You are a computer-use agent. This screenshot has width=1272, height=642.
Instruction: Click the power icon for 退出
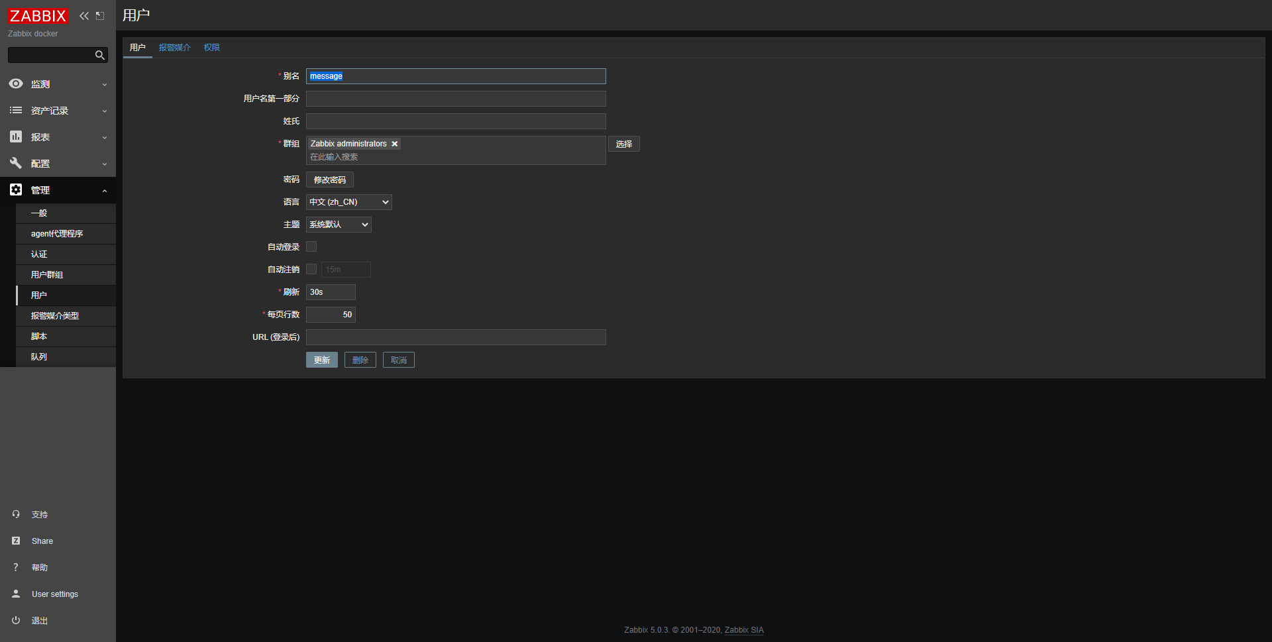point(16,620)
